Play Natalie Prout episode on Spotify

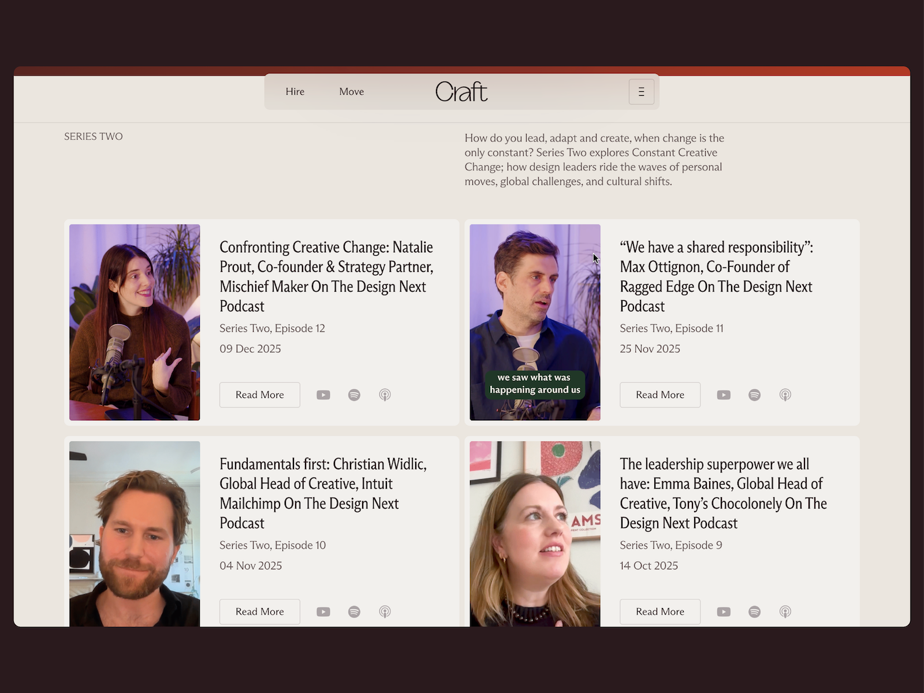(x=354, y=394)
